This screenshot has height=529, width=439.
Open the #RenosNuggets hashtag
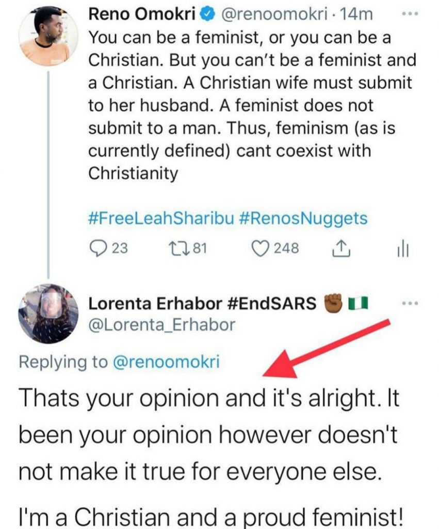point(304,218)
